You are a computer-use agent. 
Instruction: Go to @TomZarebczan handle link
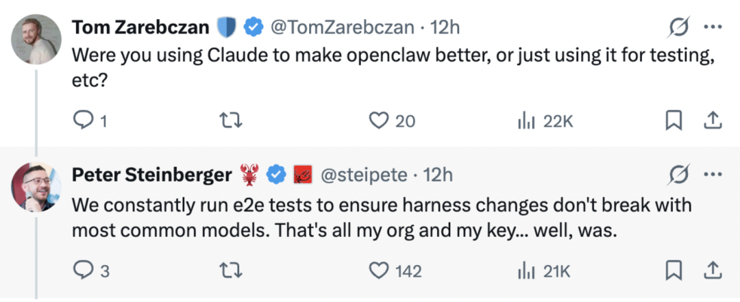click(x=343, y=27)
